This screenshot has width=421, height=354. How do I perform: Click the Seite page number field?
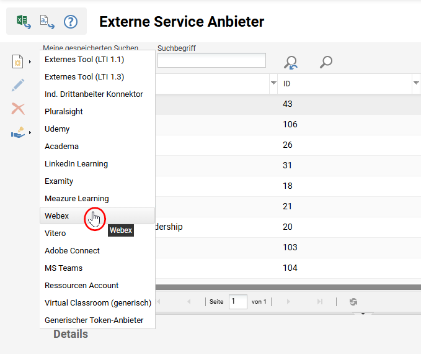238,302
